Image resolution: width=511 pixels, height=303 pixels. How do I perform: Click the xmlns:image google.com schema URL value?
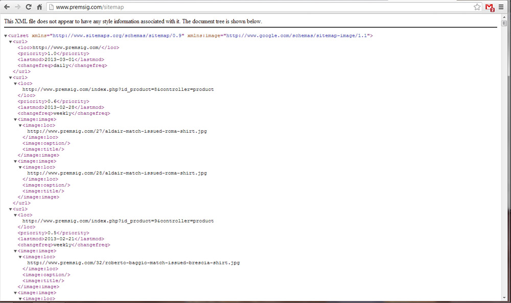(x=296, y=36)
